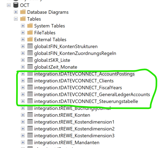Select global.tFIN_KontenStrukturen table name
This screenshot has width=164, height=148.
pos(66,47)
